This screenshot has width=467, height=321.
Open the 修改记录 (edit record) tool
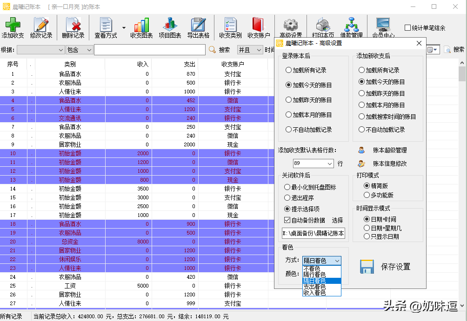click(42, 26)
